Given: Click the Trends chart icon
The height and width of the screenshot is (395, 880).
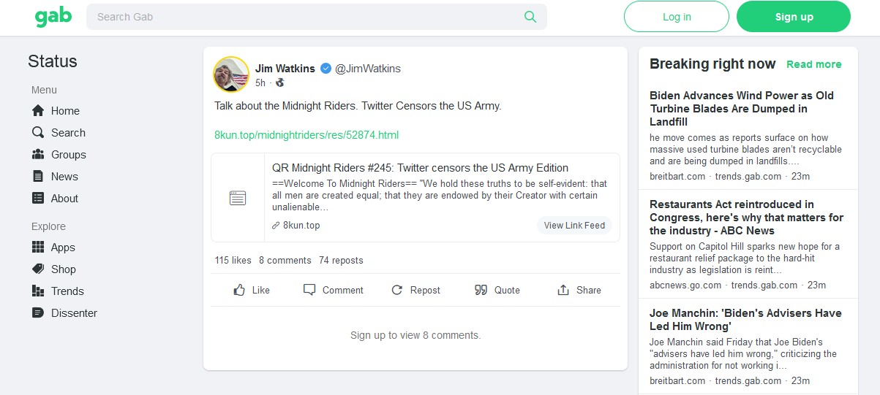Looking at the screenshot, I should pos(38,291).
